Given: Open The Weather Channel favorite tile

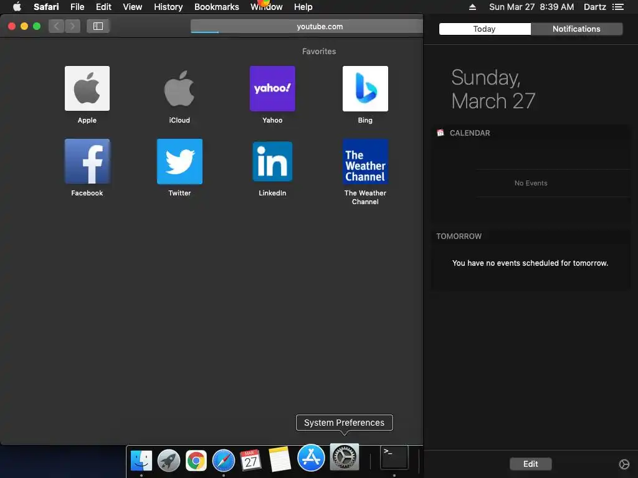Looking at the screenshot, I should pos(365,161).
